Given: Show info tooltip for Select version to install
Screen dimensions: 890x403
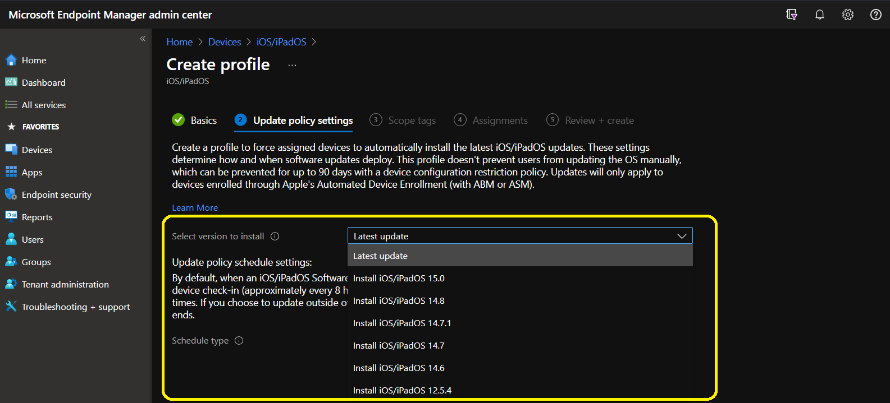Looking at the screenshot, I should (275, 237).
